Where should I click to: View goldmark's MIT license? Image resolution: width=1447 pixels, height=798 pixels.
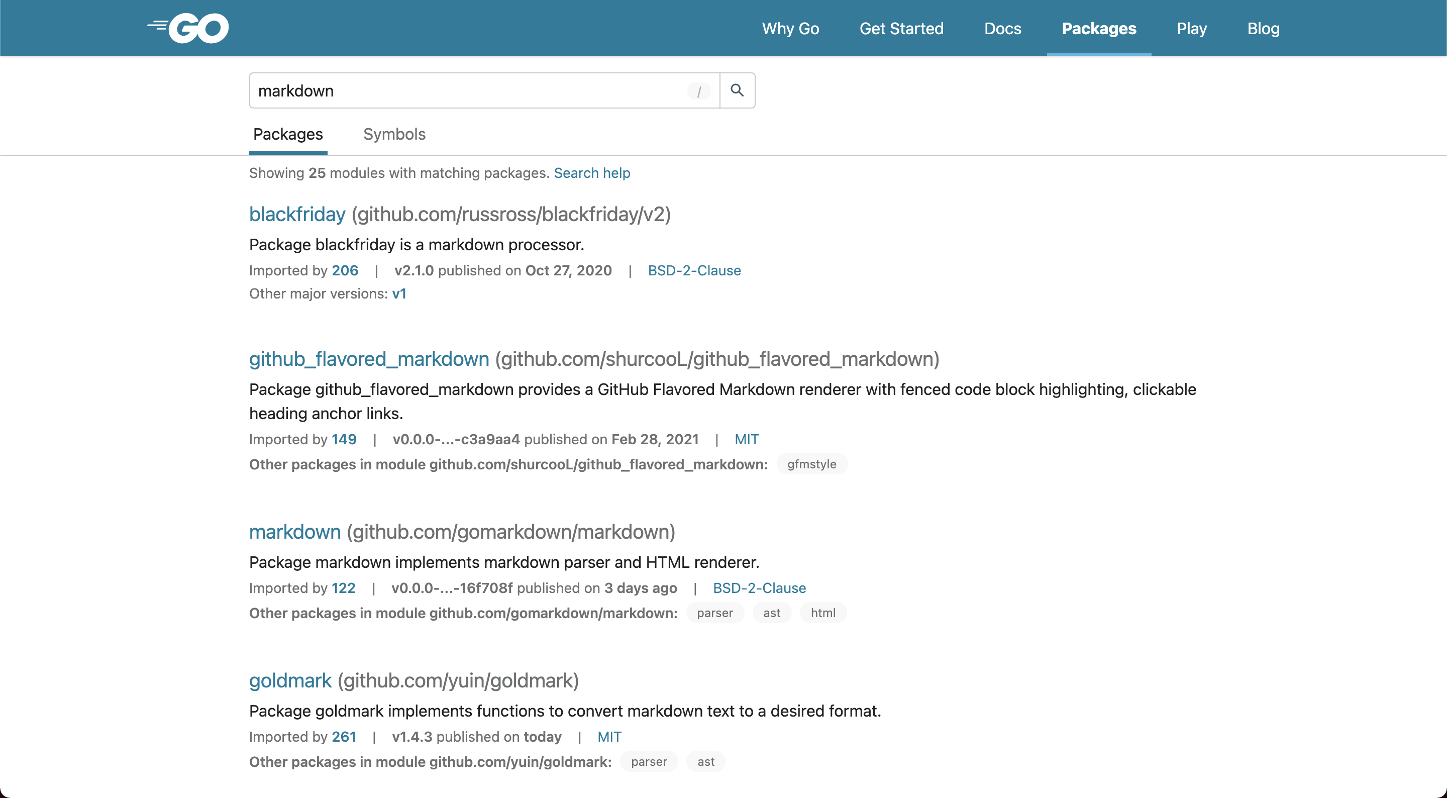tap(609, 737)
